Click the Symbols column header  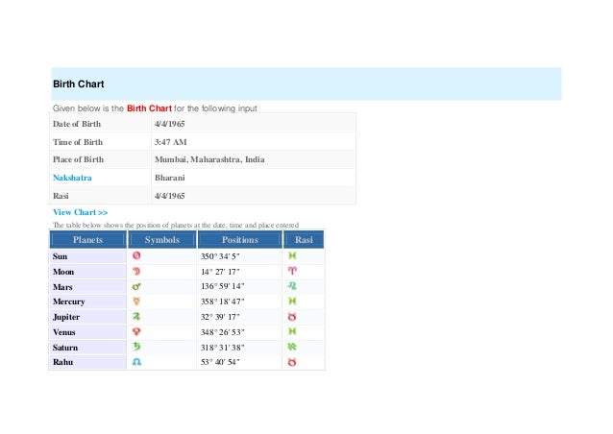pyautogui.click(x=161, y=239)
